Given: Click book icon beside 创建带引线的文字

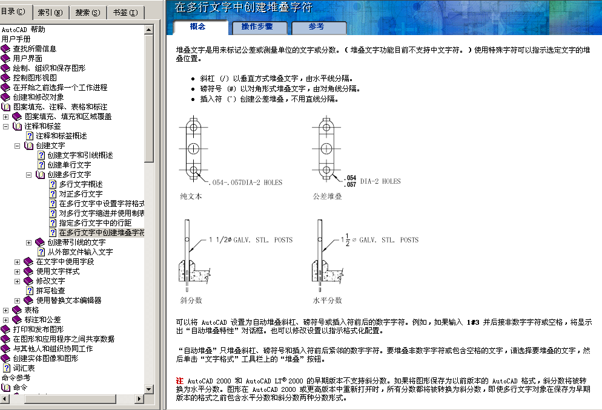Looking at the screenshot, I should coord(41,242).
